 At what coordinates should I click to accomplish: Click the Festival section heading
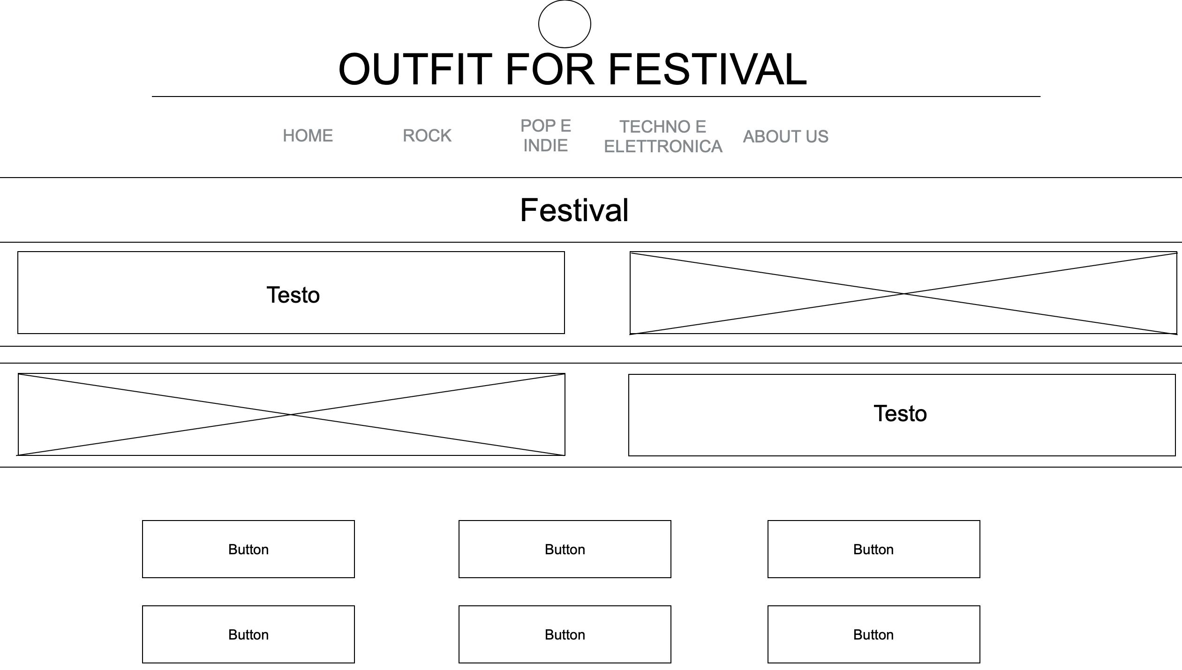coord(574,210)
